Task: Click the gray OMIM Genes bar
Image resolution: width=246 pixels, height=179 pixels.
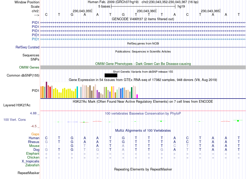Action: pos(143,68)
